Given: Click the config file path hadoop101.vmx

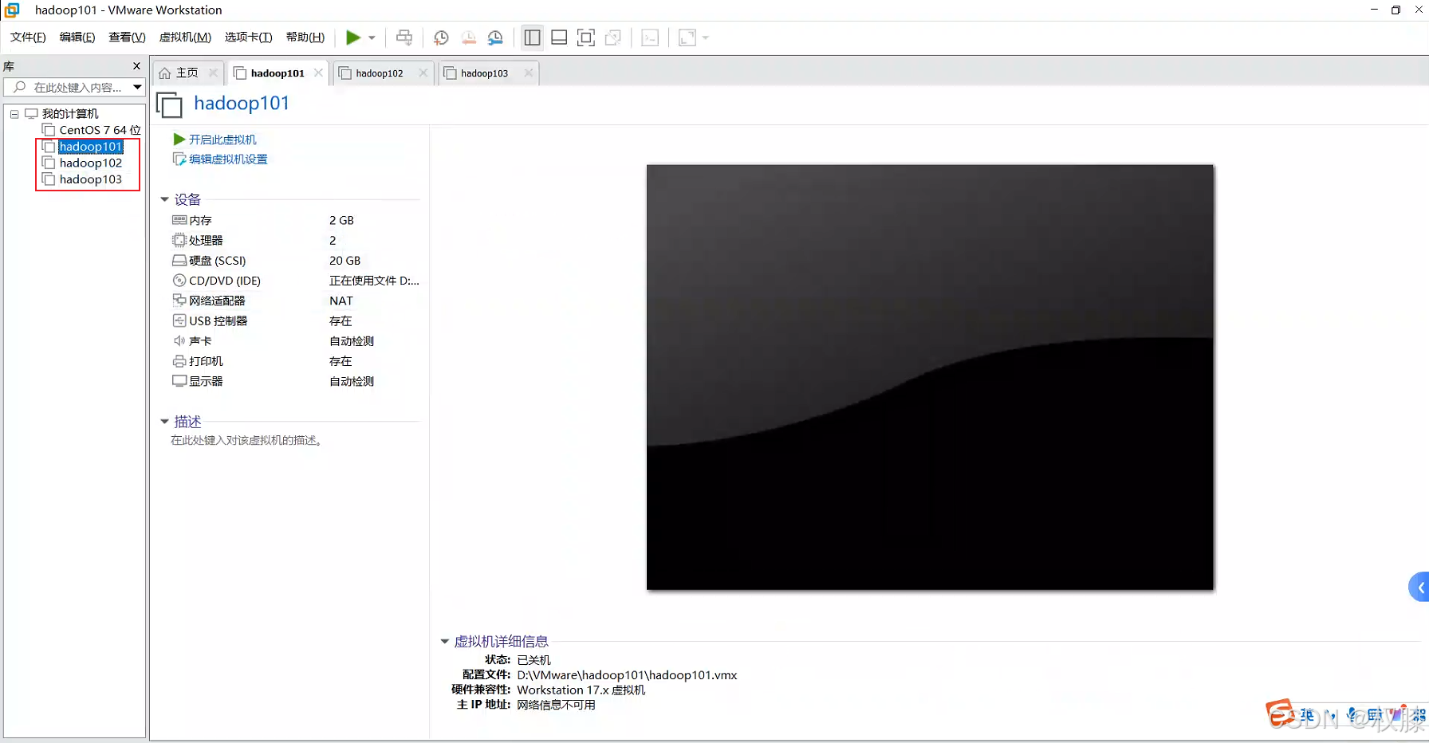Looking at the screenshot, I should point(627,675).
